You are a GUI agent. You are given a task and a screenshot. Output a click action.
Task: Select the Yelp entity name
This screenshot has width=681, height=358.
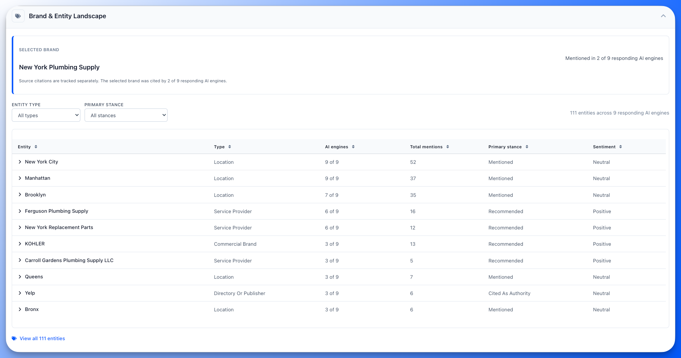click(x=30, y=293)
